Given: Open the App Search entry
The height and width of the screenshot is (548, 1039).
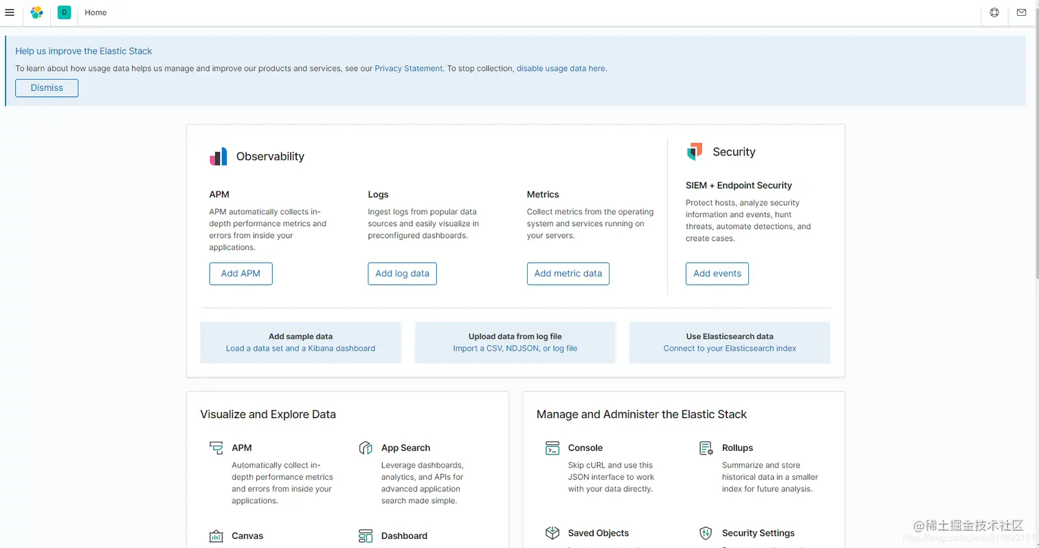Looking at the screenshot, I should tap(405, 448).
